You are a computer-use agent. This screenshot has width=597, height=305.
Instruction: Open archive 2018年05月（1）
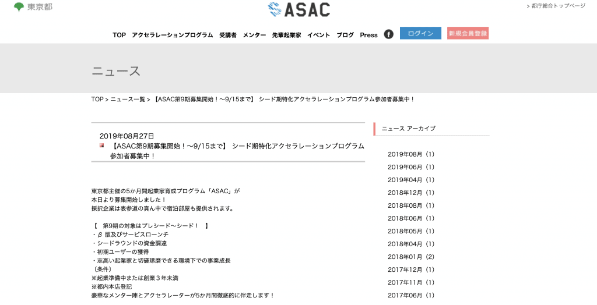point(411,231)
